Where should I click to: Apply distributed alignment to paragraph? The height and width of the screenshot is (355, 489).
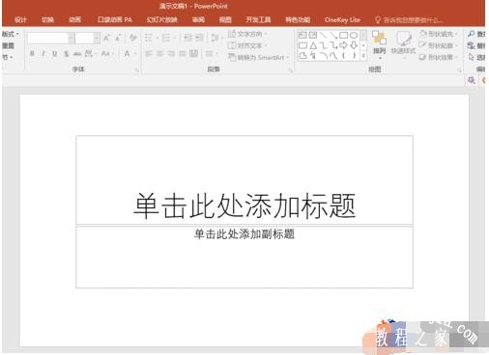193,54
